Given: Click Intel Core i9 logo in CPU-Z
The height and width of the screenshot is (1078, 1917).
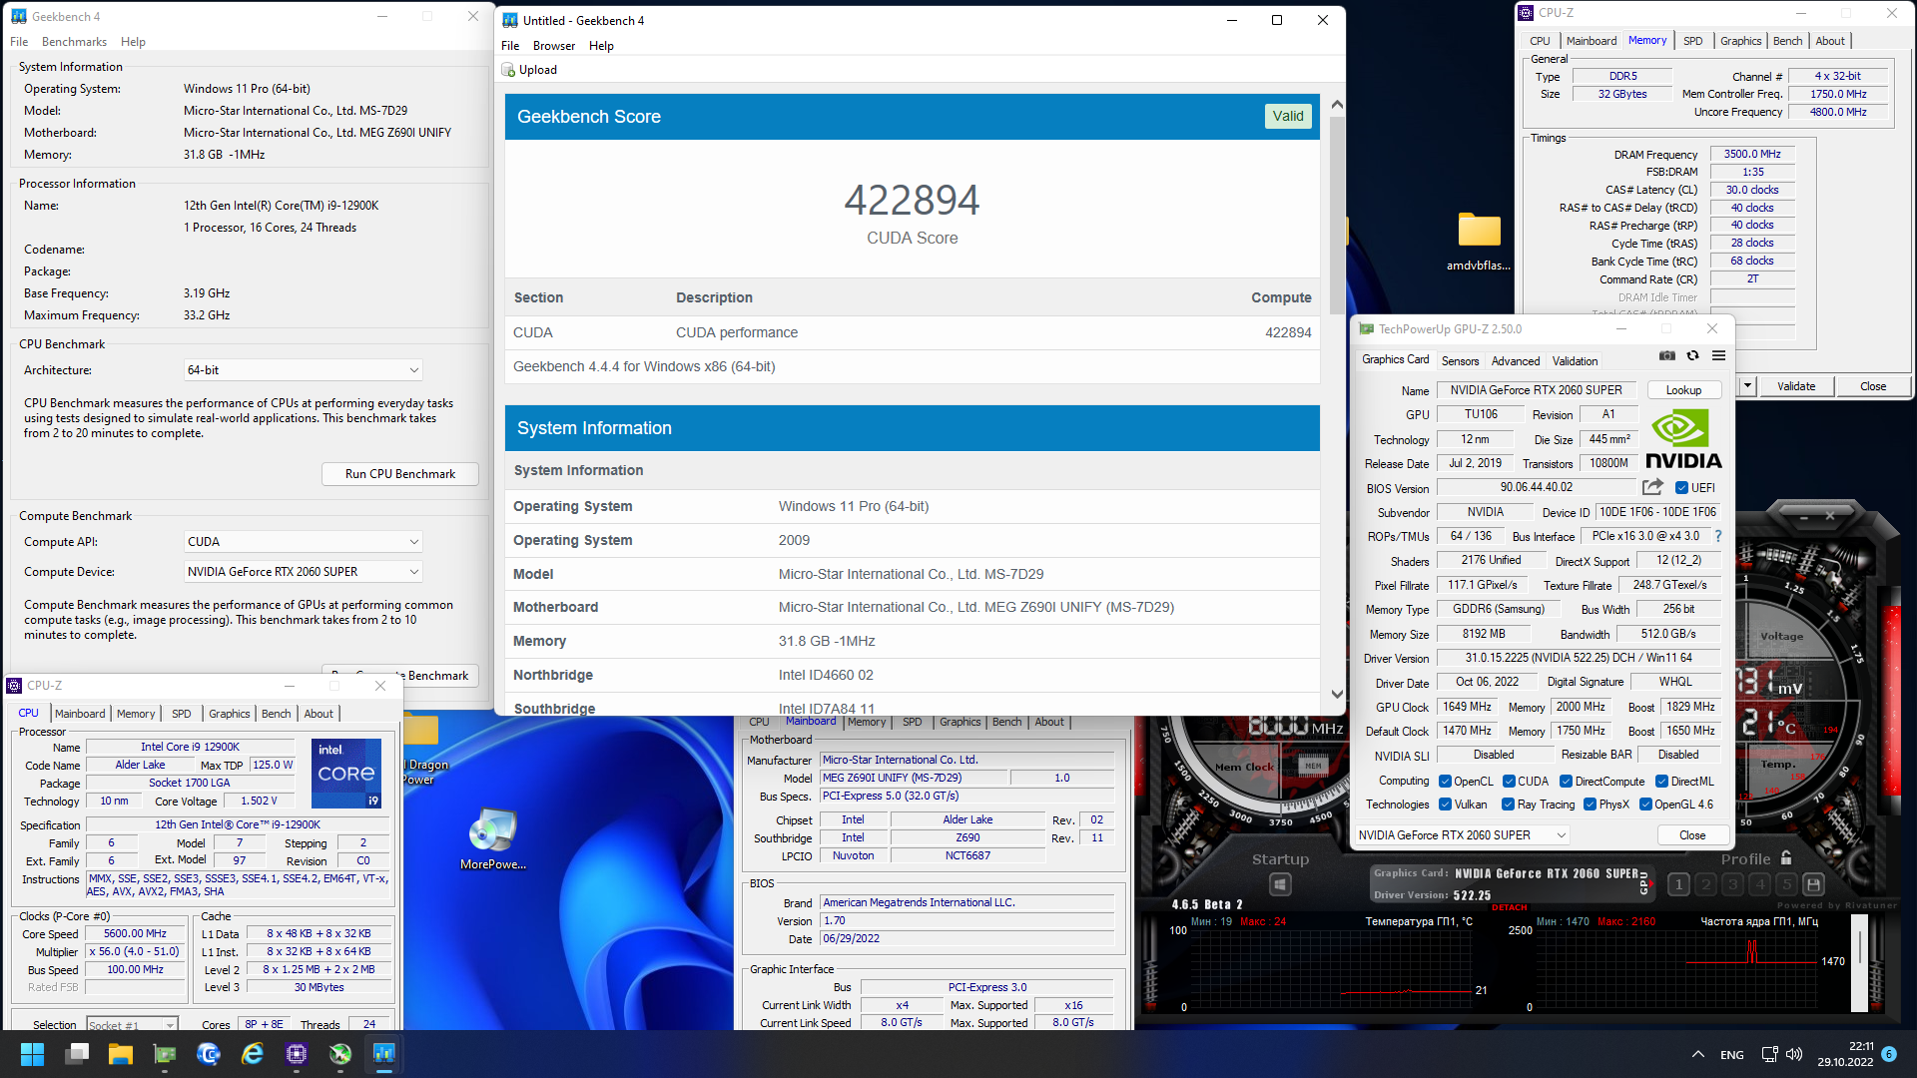Looking at the screenshot, I should pyautogui.click(x=346, y=773).
